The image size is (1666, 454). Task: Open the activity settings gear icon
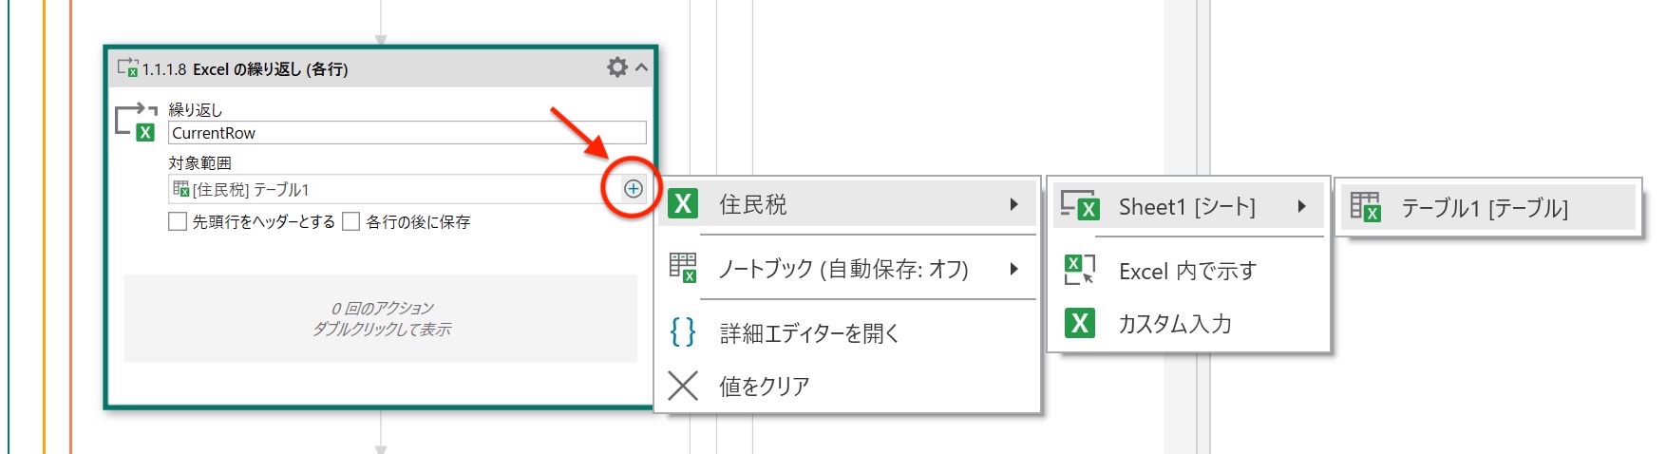(617, 67)
